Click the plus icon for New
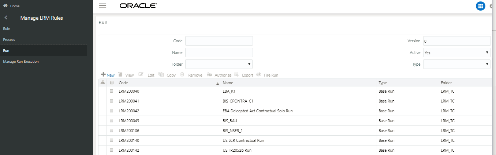 103,74
